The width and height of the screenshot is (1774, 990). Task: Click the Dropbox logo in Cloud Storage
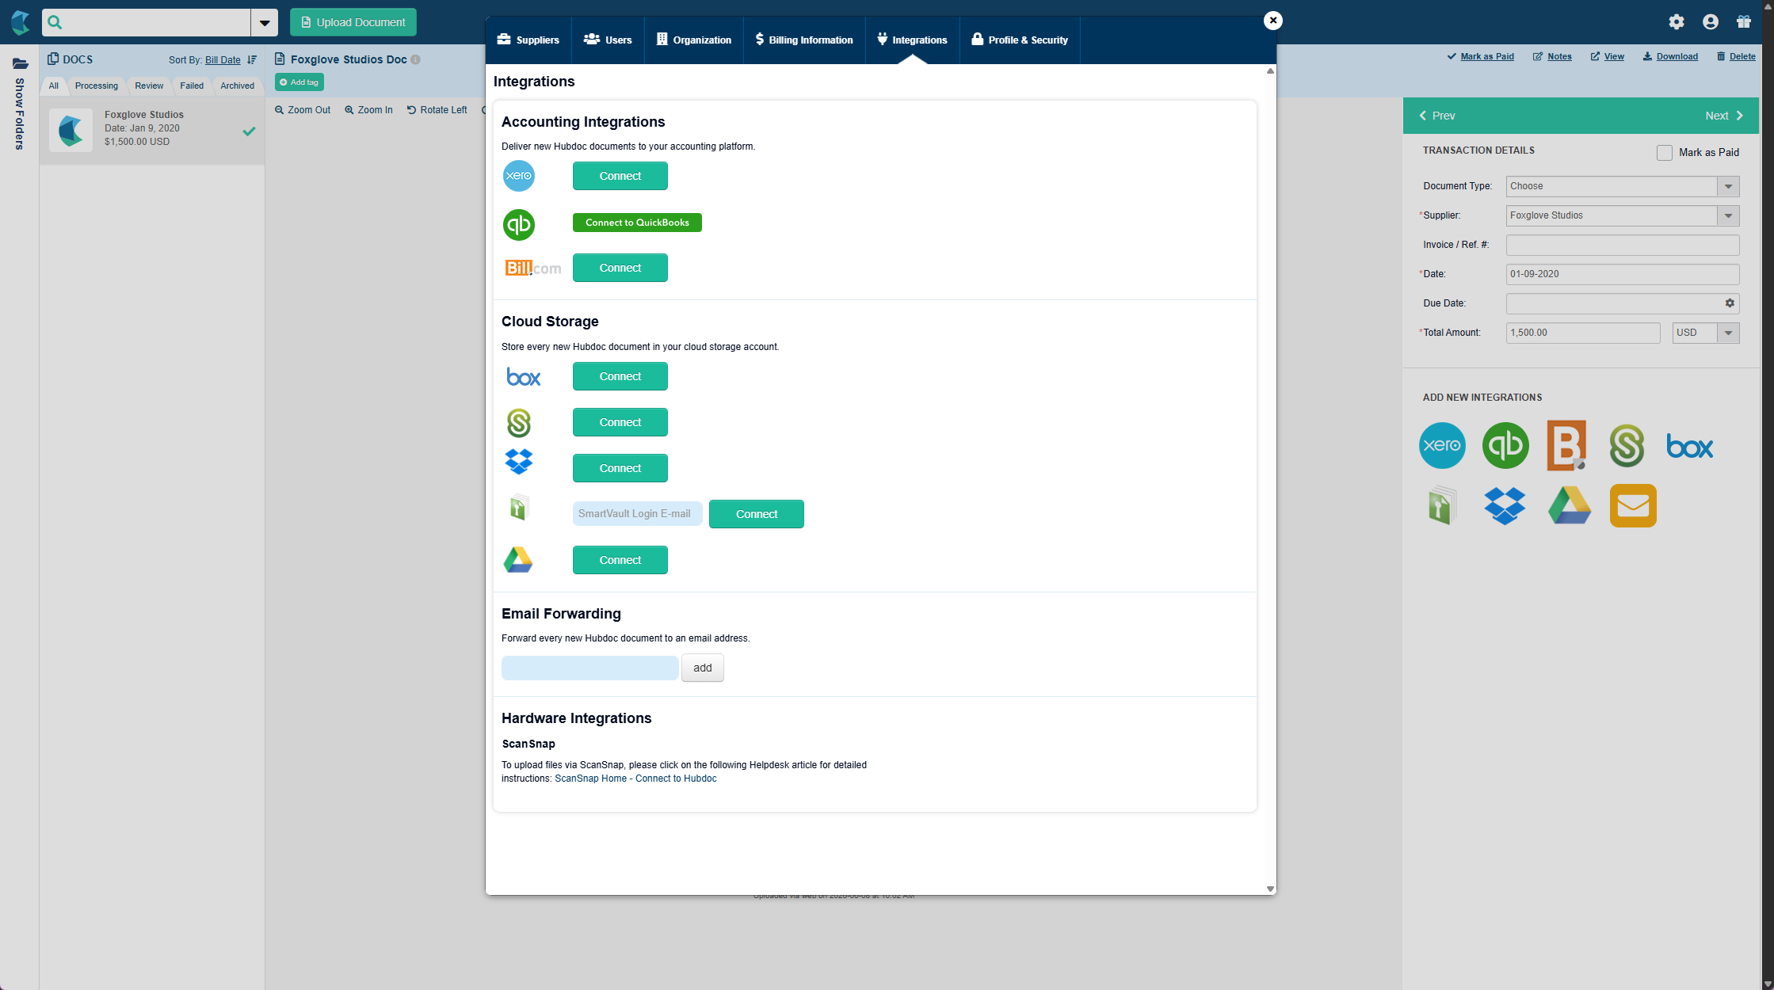(519, 462)
